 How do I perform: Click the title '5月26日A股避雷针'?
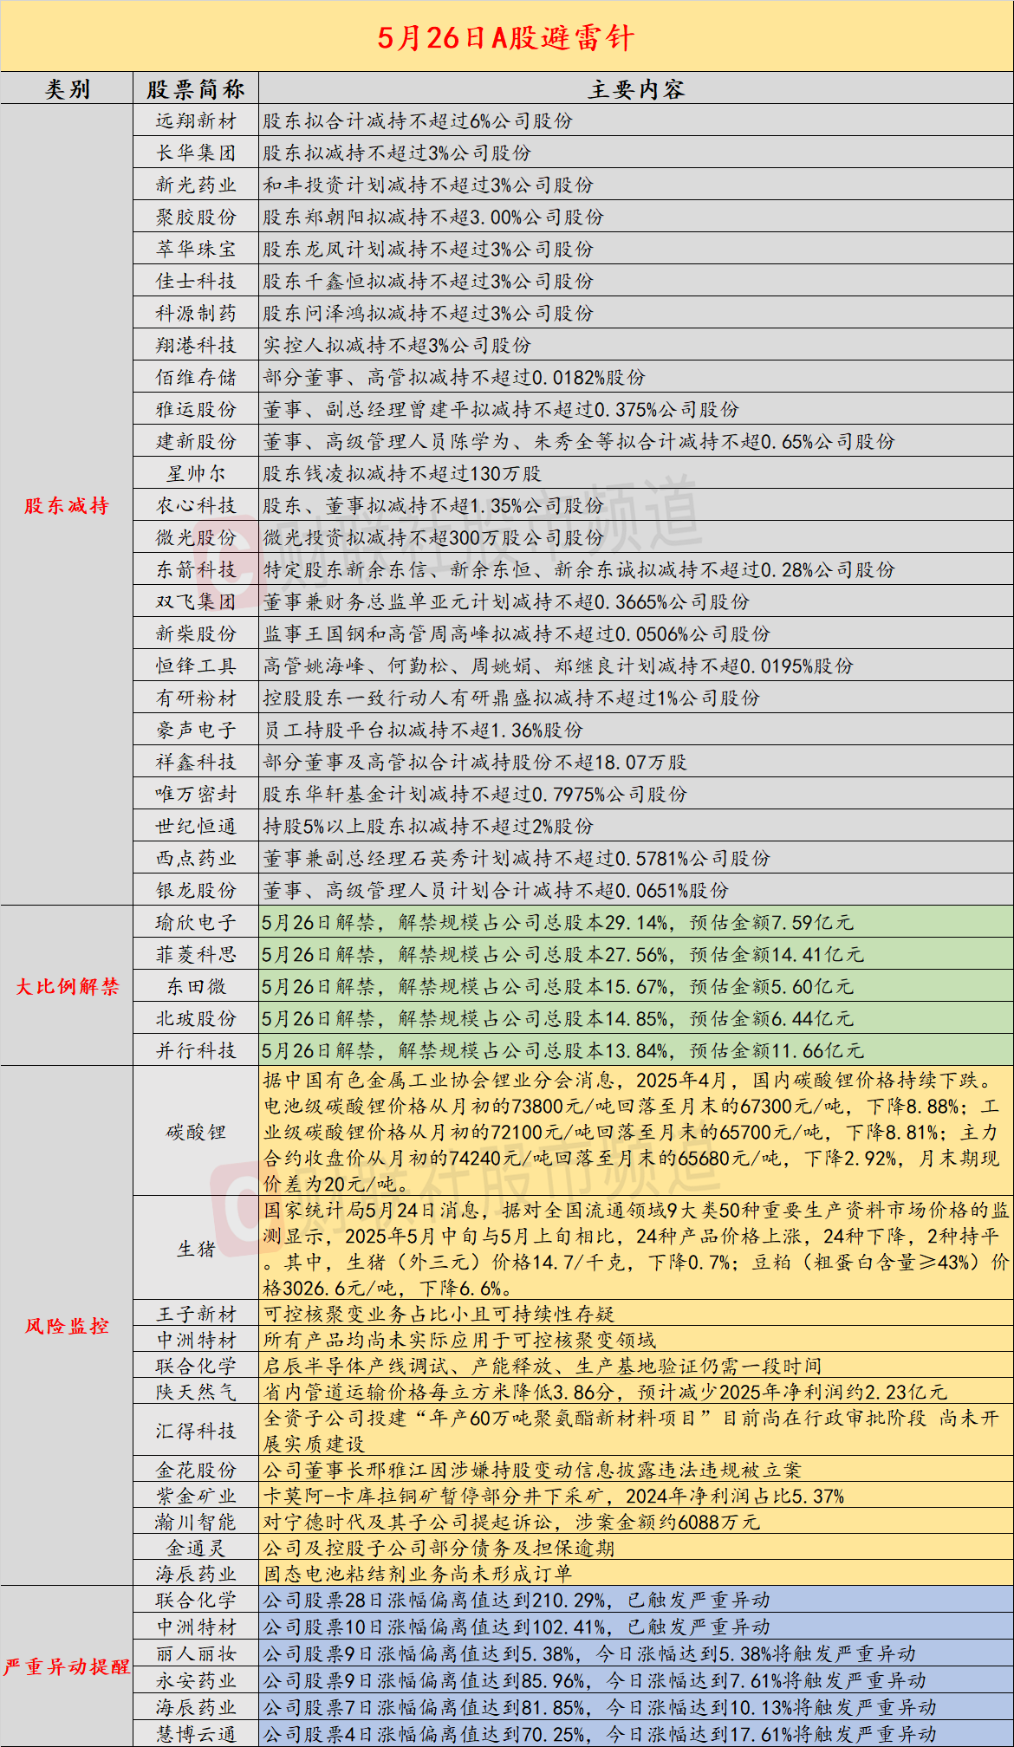coord(506,37)
